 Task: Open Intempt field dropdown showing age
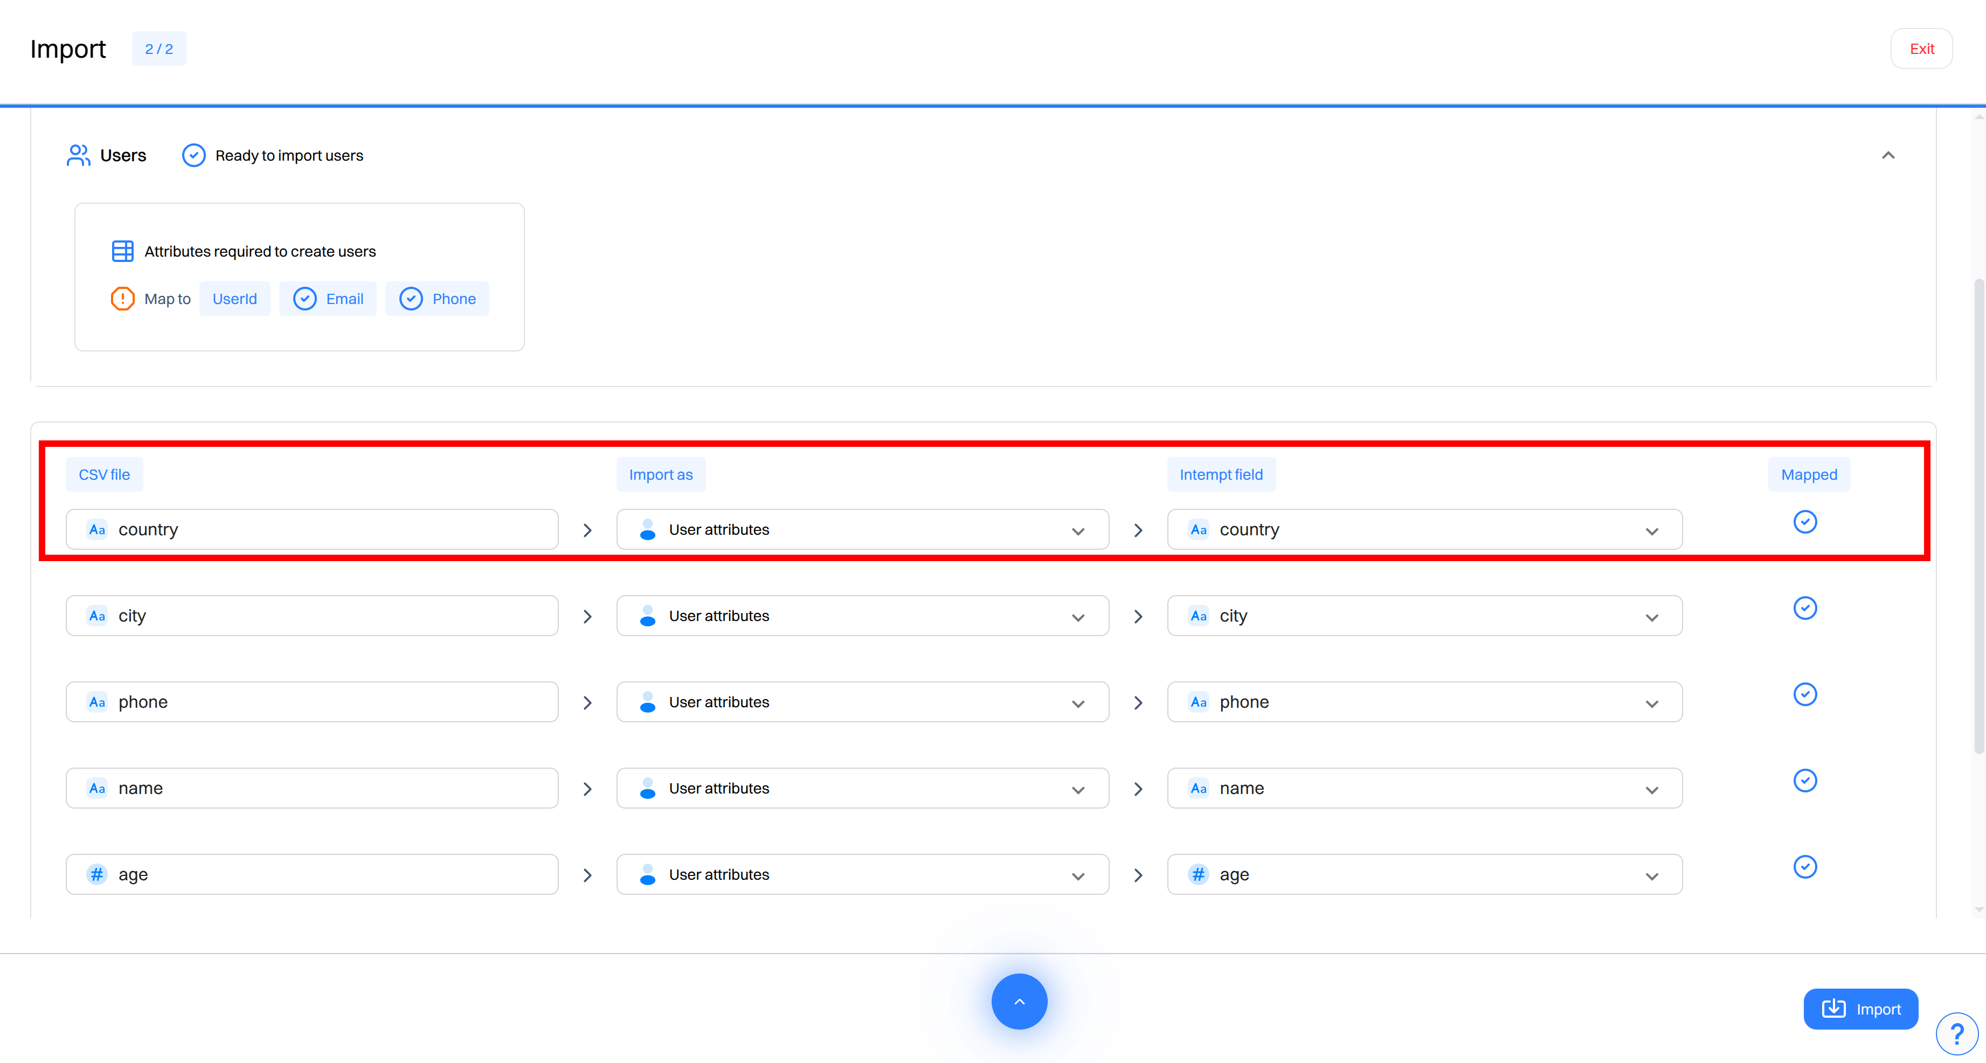click(1425, 875)
